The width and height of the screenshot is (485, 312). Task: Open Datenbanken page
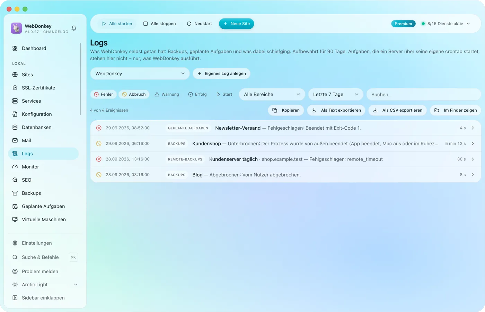click(x=43, y=127)
